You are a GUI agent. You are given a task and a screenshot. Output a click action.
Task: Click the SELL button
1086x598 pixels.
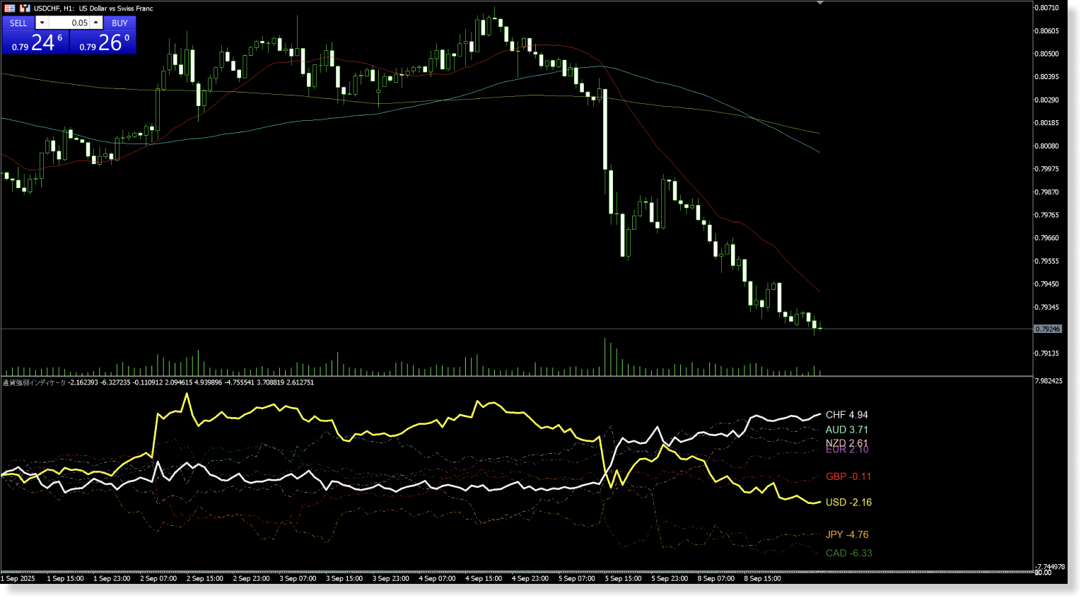[x=18, y=23]
